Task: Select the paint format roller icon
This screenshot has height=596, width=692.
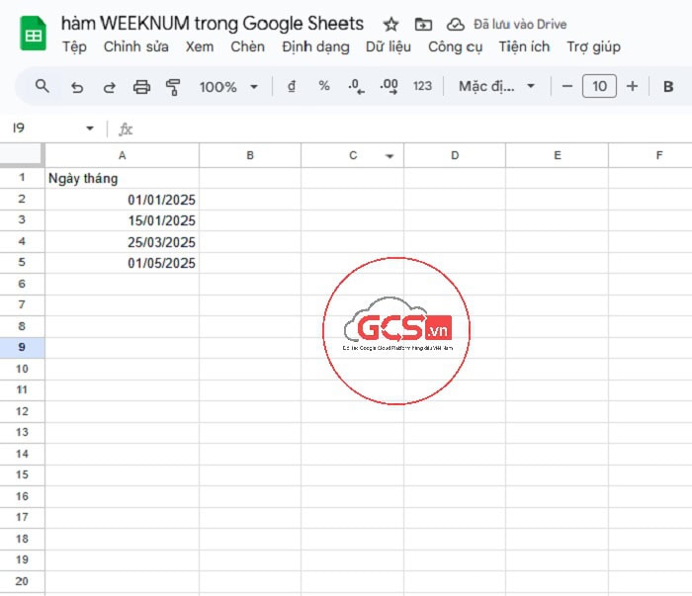Action: pyautogui.click(x=173, y=87)
